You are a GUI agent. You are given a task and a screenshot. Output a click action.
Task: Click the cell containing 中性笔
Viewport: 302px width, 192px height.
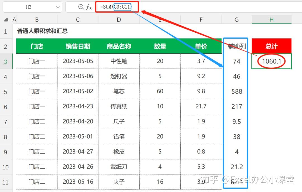pyautogui.click(x=119, y=61)
